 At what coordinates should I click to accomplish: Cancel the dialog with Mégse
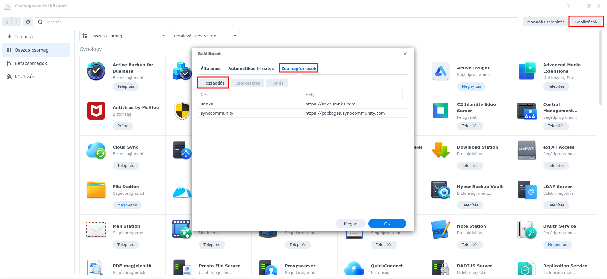point(350,224)
